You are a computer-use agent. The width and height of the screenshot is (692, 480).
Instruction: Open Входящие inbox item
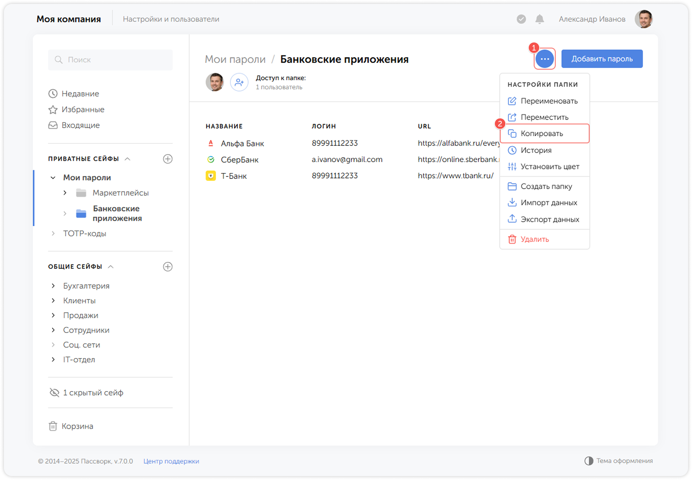tap(74, 125)
